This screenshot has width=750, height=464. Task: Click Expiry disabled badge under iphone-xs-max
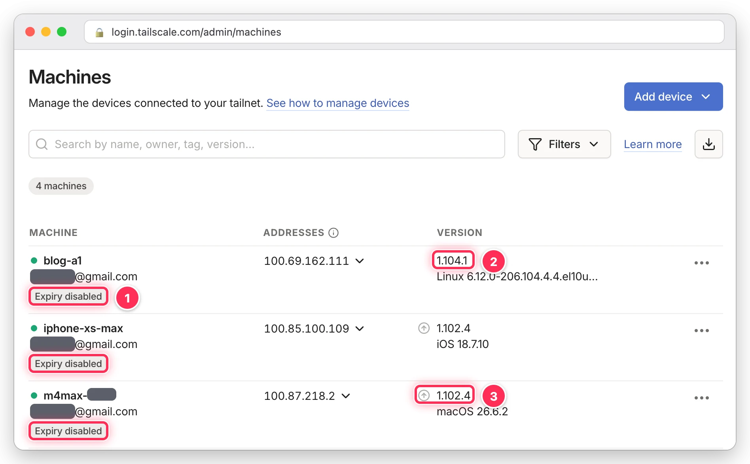tap(68, 364)
